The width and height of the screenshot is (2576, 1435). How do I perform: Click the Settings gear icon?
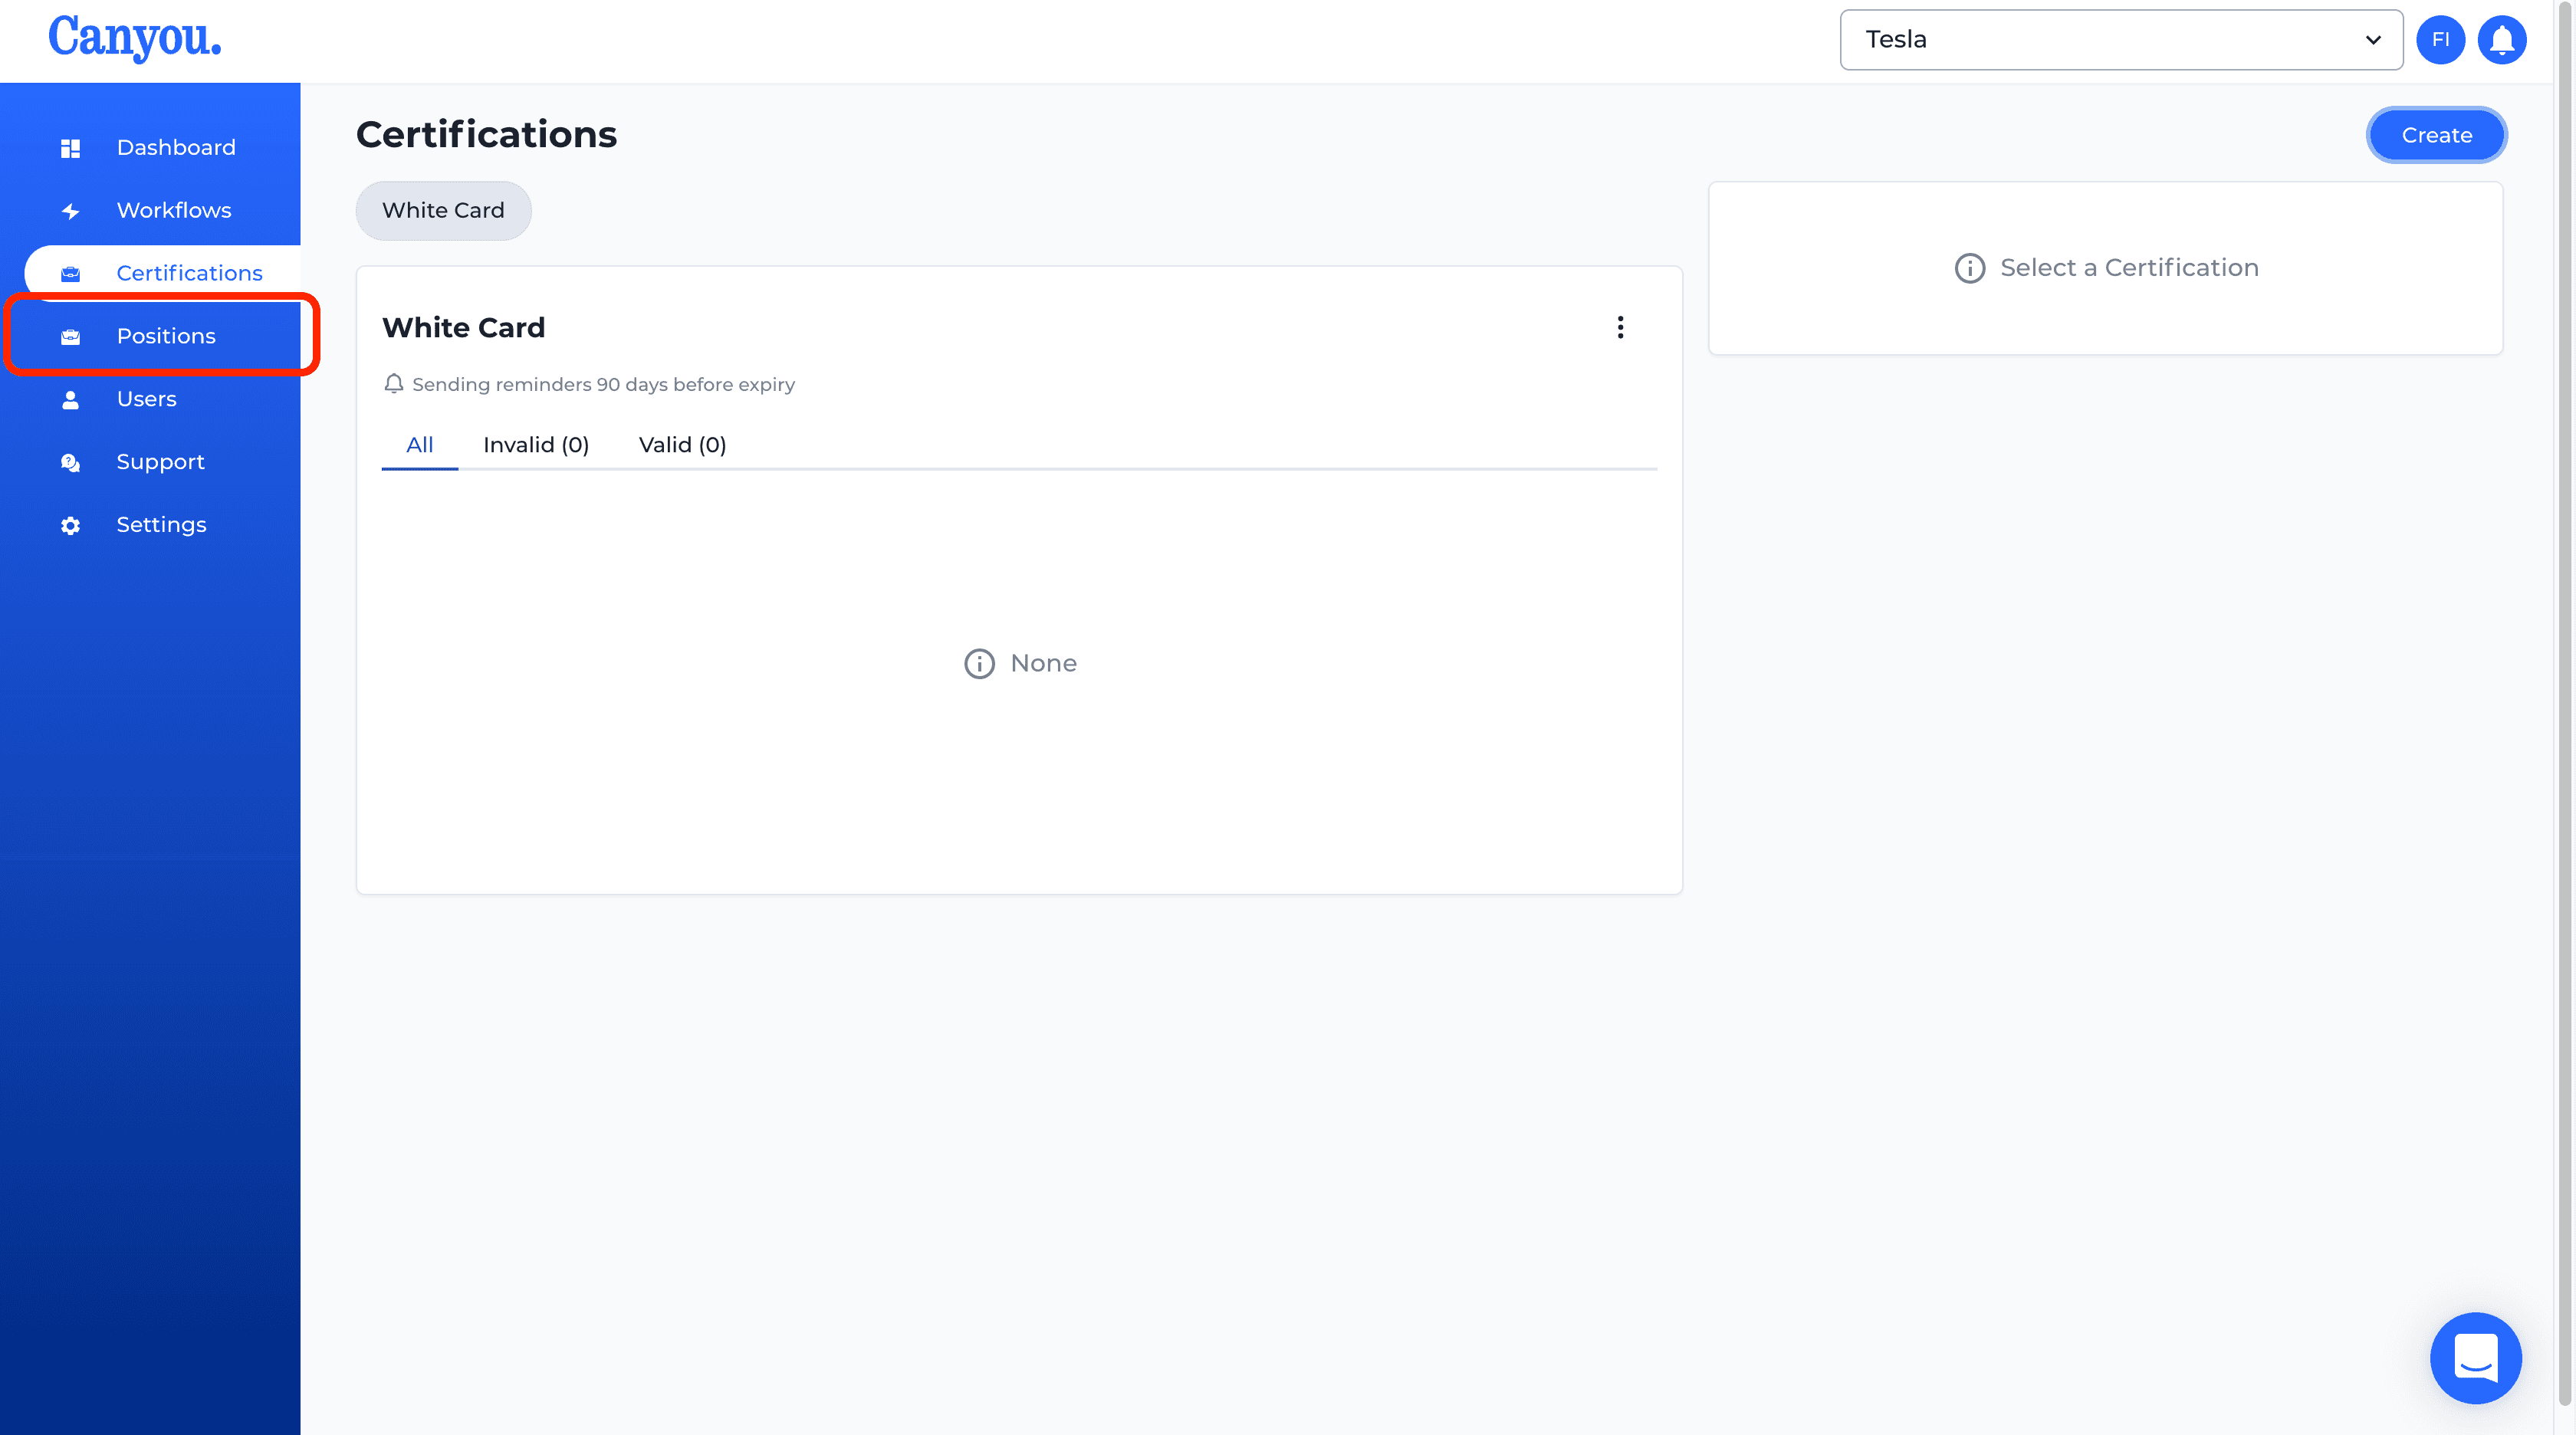click(x=70, y=526)
